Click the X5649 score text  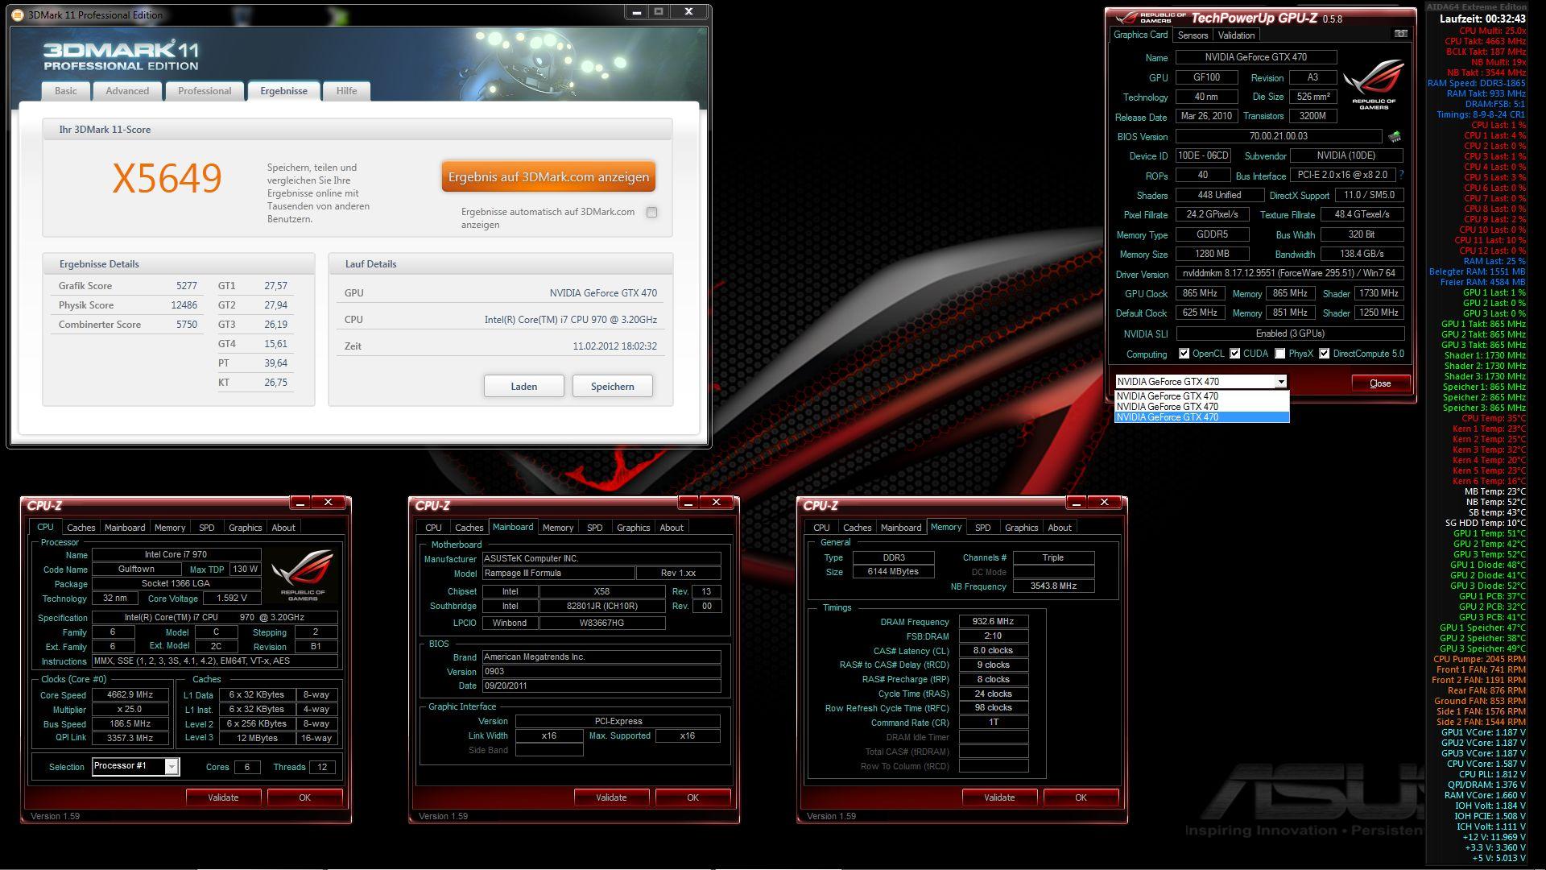coord(167,178)
